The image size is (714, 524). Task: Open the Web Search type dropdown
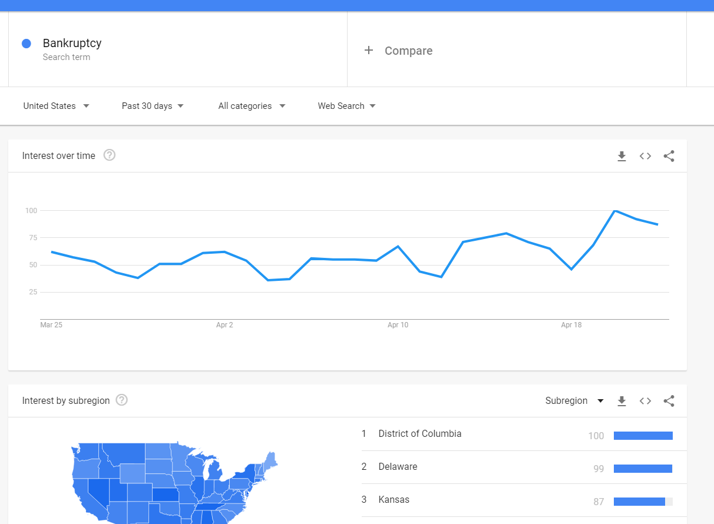click(x=346, y=106)
